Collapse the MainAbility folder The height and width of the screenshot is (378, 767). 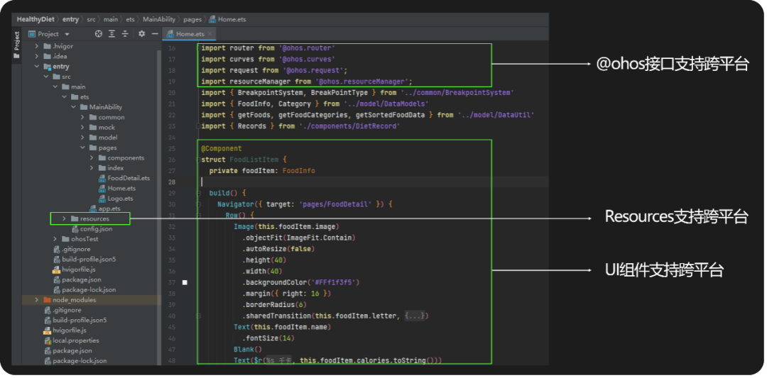(73, 107)
